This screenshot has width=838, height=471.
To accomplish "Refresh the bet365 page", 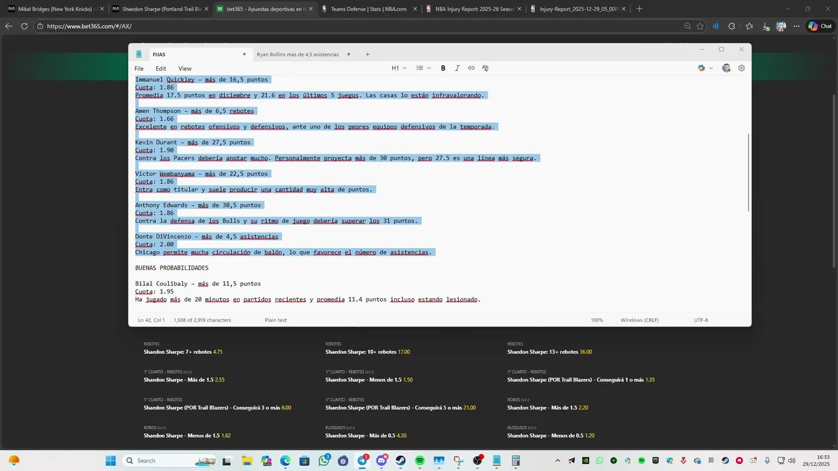I will point(24,26).
